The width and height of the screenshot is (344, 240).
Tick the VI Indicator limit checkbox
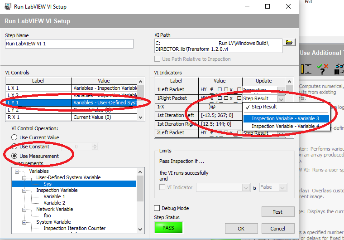pyautogui.click(x=162, y=187)
